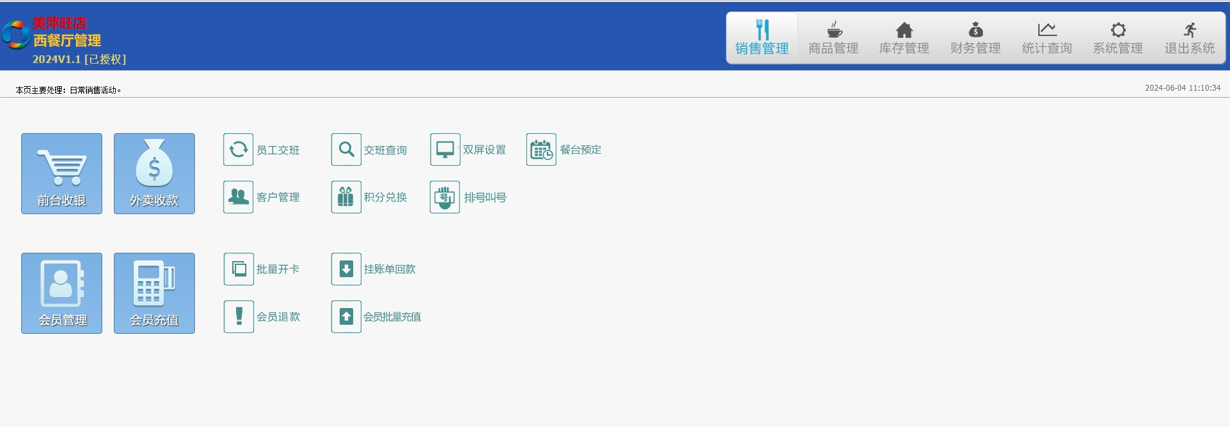Open 客户管理 customer management icon
This screenshot has width=1230, height=427.
coord(238,197)
